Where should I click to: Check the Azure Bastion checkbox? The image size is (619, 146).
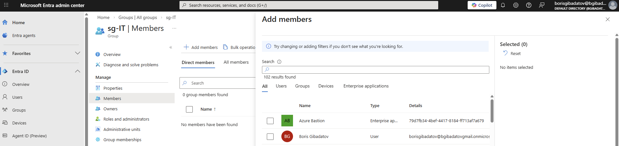click(270, 121)
